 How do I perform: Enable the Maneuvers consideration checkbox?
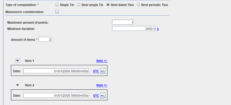57,12
